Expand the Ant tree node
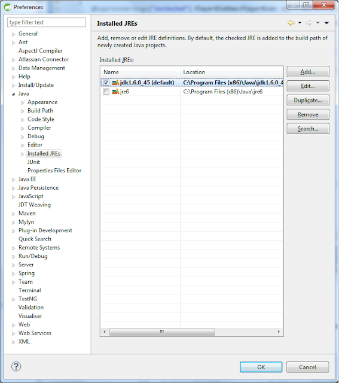 click(x=14, y=42)
